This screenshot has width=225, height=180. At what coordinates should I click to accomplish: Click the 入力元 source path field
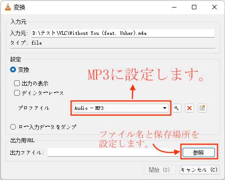123,33
